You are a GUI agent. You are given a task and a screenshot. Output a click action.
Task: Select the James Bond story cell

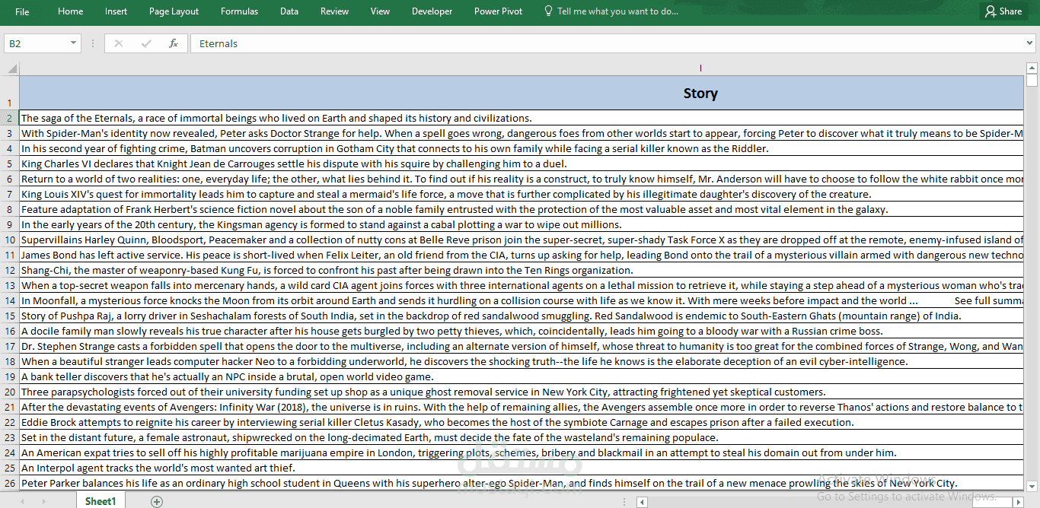pos(521,255)
